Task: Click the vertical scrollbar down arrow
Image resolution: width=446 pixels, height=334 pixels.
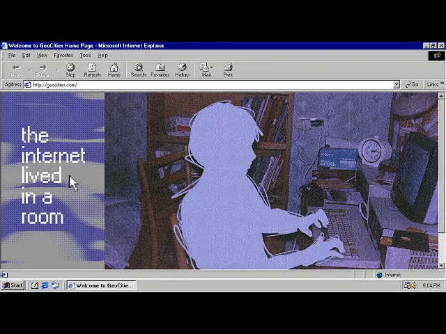Action: 441,266
